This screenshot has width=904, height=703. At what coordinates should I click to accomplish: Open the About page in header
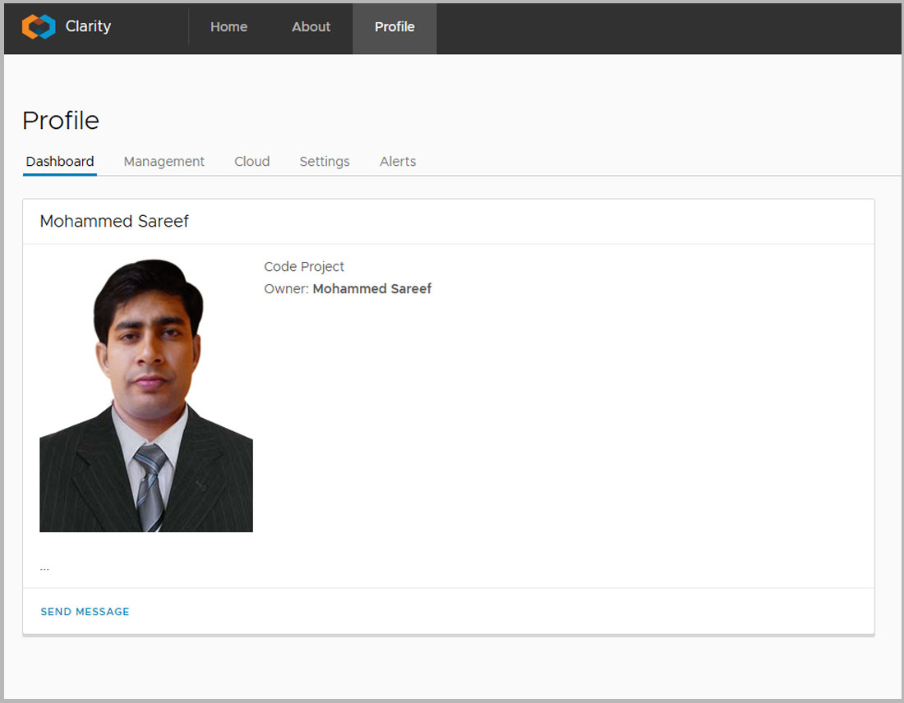311,27
